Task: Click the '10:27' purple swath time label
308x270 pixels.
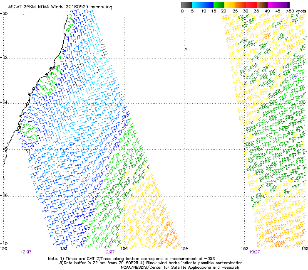Action: coord(254,252)
